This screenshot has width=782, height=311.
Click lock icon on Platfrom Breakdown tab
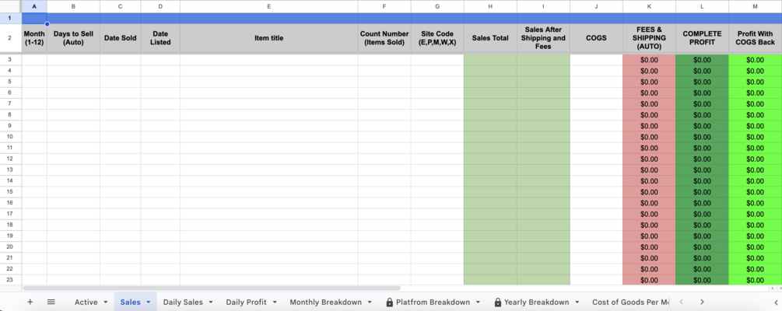[x=389, y=302]
